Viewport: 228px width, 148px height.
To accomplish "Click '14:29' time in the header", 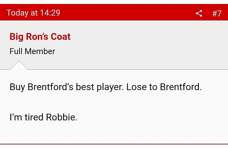I will 50,13.
